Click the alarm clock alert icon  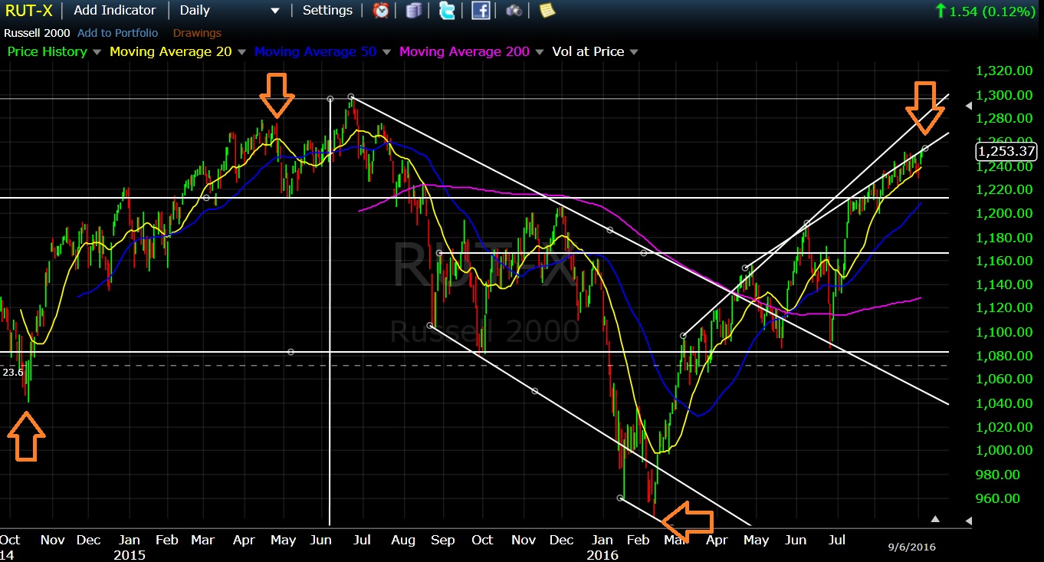tap(380, 11)
